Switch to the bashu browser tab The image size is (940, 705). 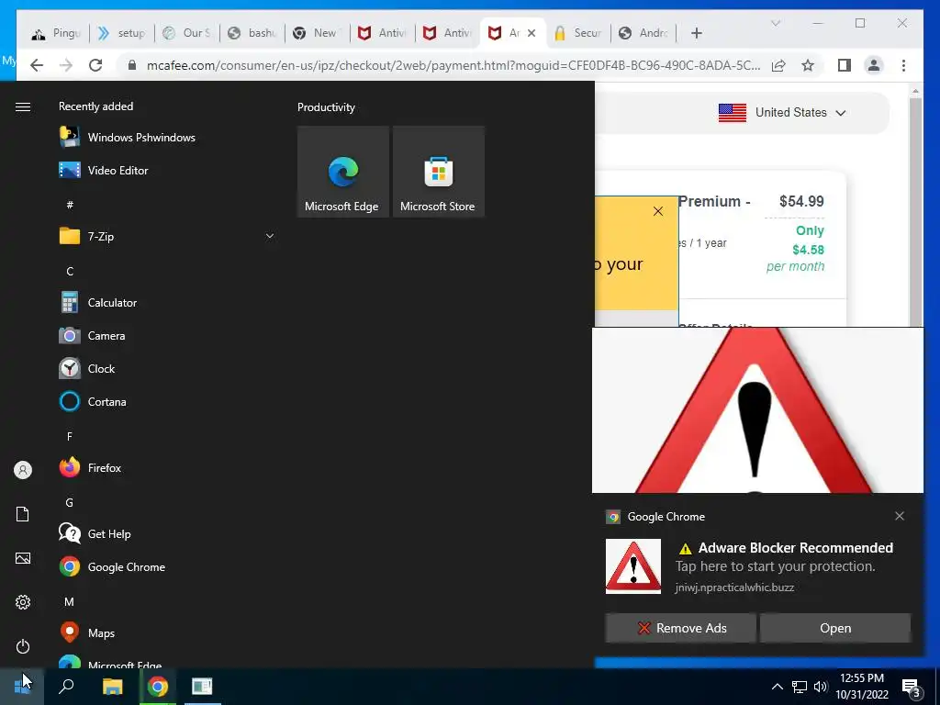point(252,33)
